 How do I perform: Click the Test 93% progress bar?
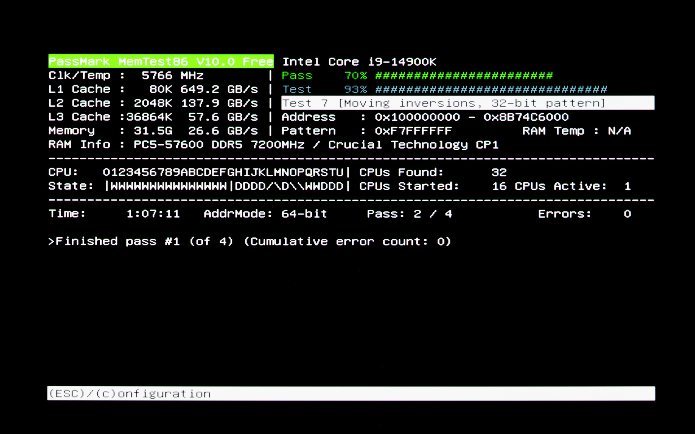(445, 89)
